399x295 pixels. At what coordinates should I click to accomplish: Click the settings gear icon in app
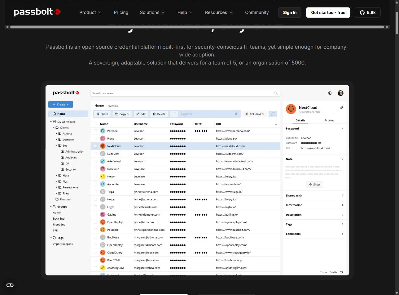(x=330, y=93)
